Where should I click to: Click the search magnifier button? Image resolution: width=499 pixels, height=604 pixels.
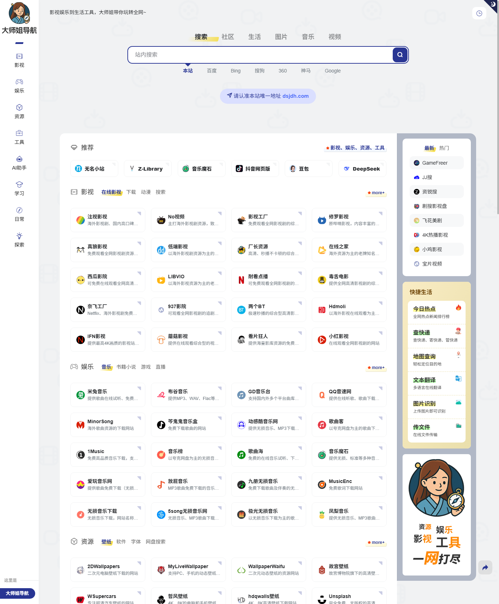(400, 55)
